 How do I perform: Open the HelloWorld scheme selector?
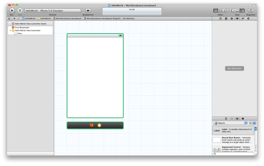tap(31, 11)
